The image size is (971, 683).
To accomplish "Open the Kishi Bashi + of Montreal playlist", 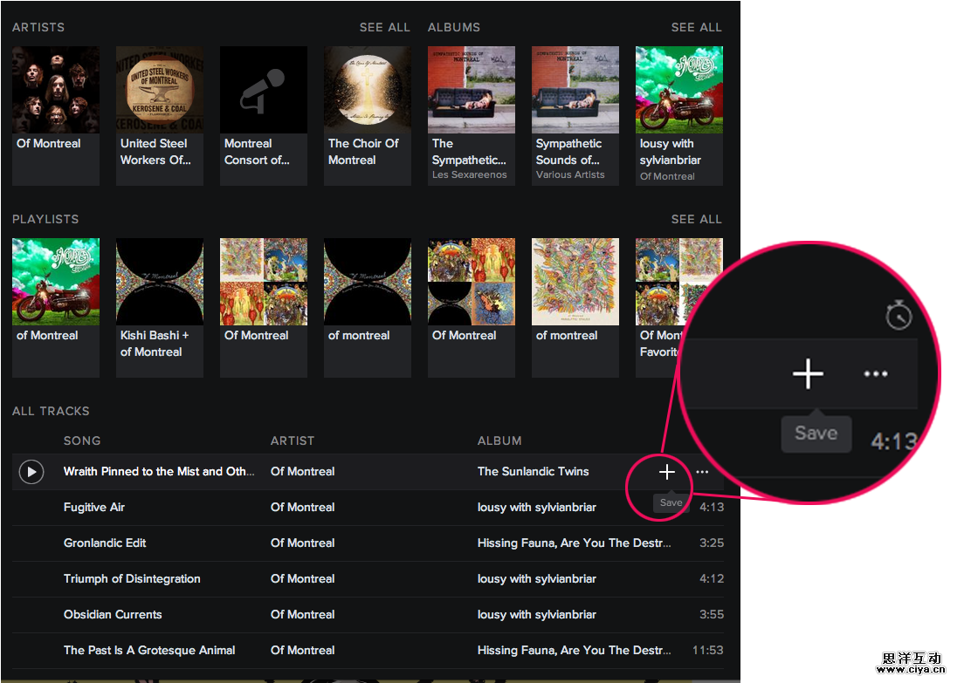I will pyautogui.click(x=159, y=283).
